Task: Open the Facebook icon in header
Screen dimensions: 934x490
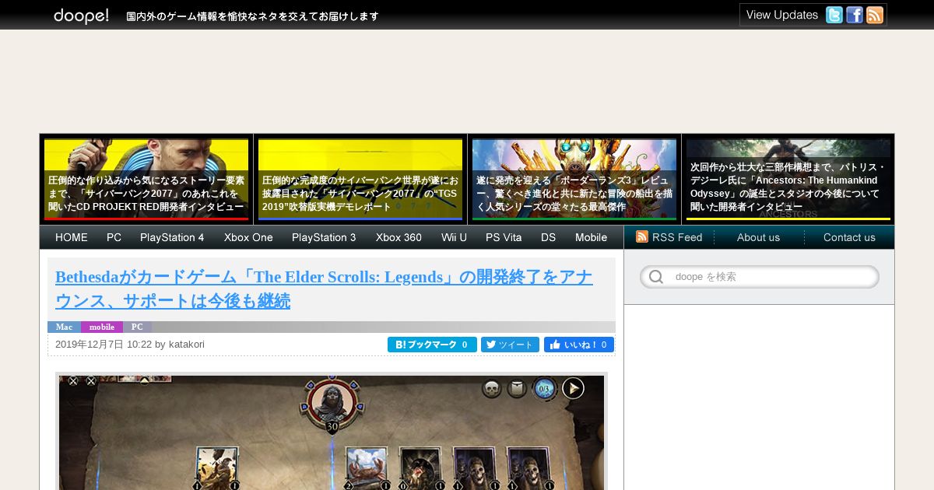Action: tap(855, 15)
